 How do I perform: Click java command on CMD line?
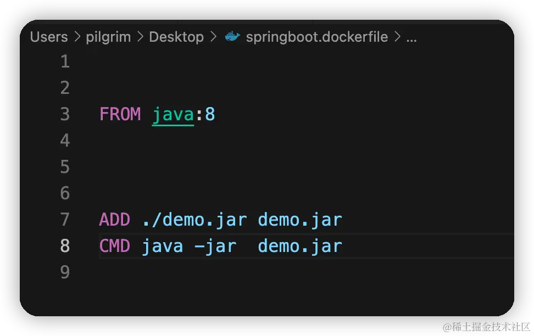point(163,247)
